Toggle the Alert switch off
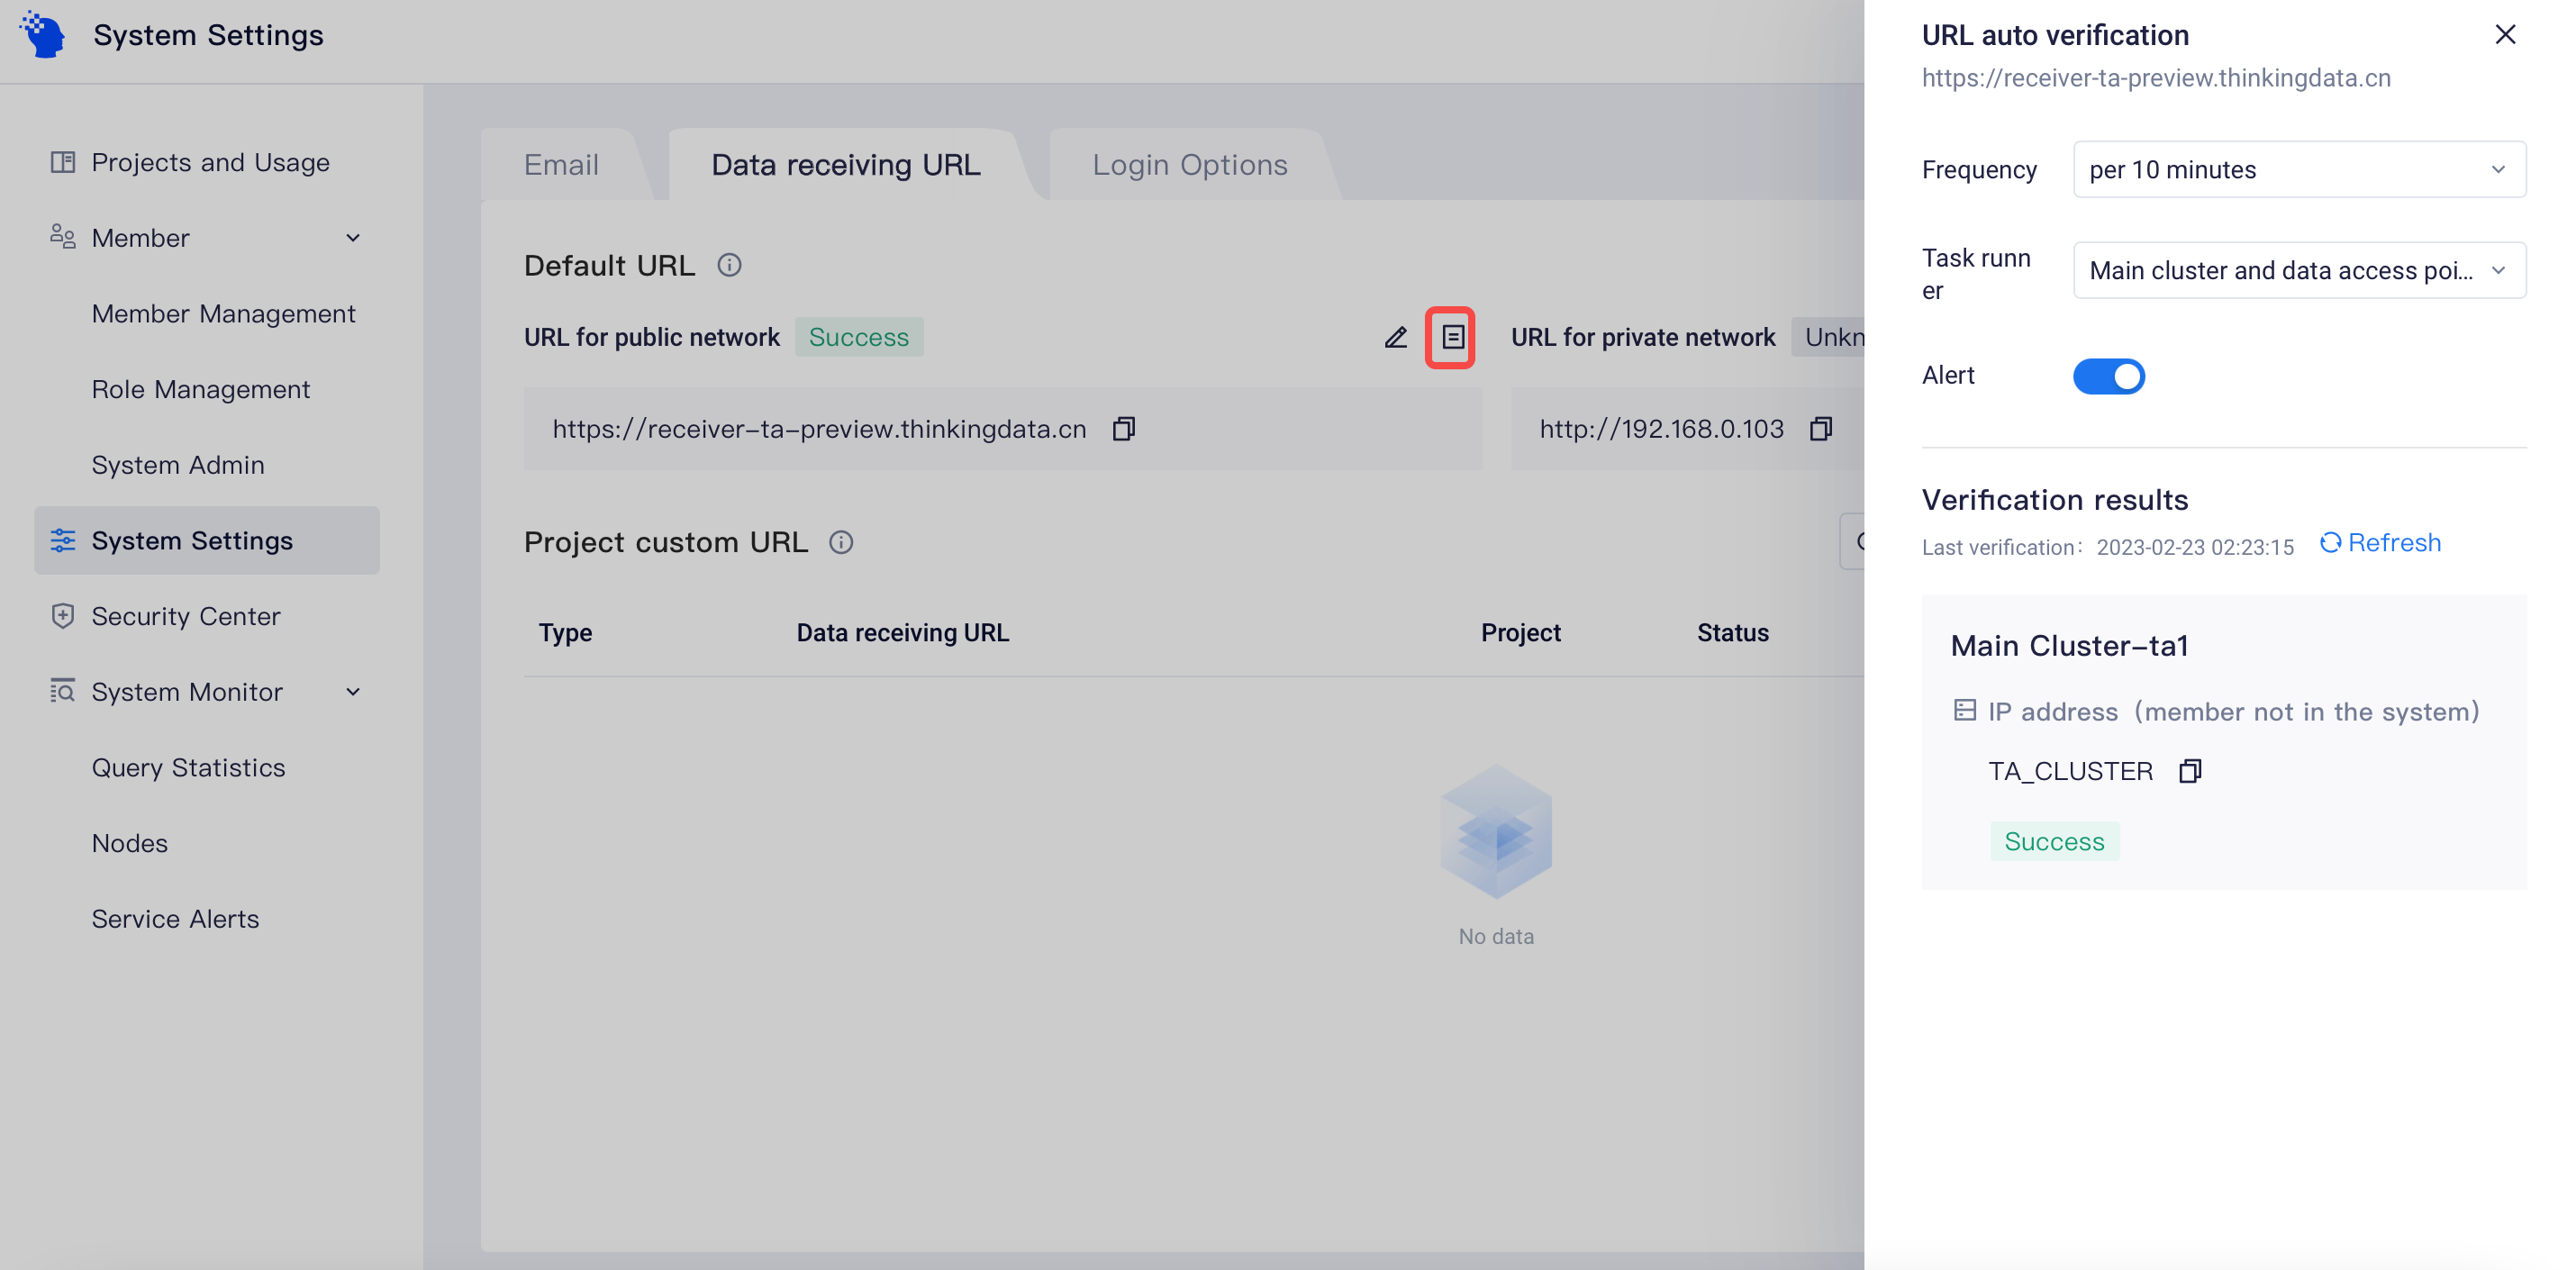The height and width of the screenshot is (1270, 2576). tap(2109, 376)
